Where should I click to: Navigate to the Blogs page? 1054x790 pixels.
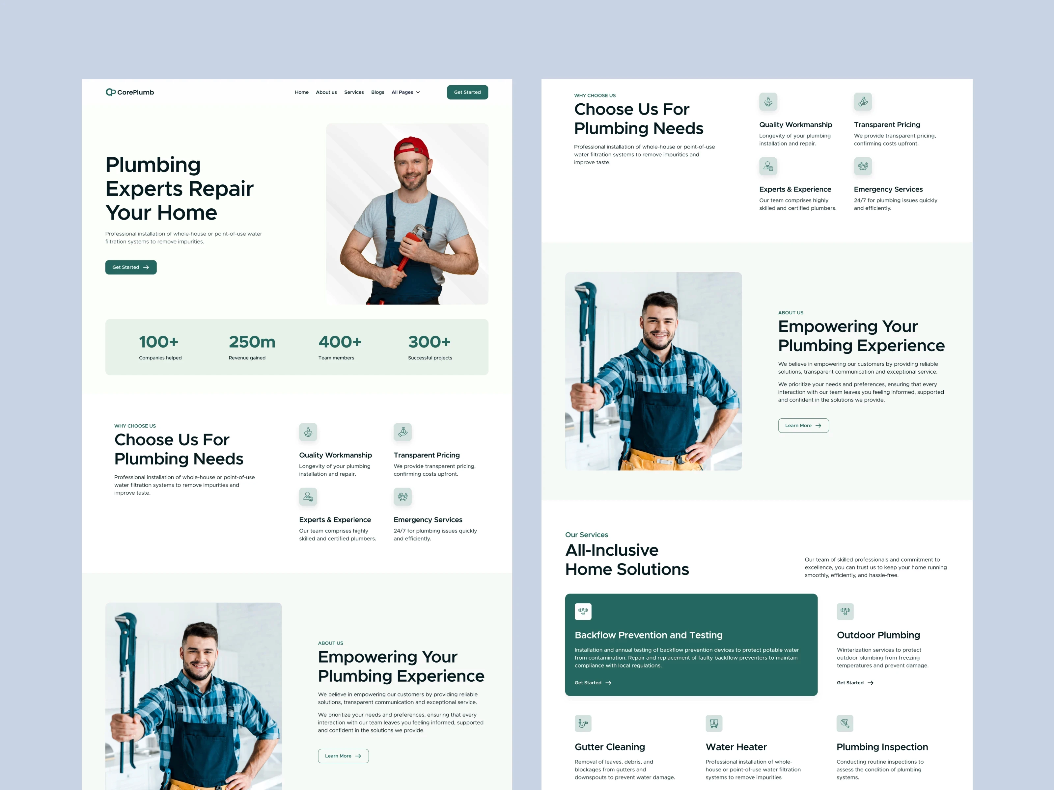[377, 92]
